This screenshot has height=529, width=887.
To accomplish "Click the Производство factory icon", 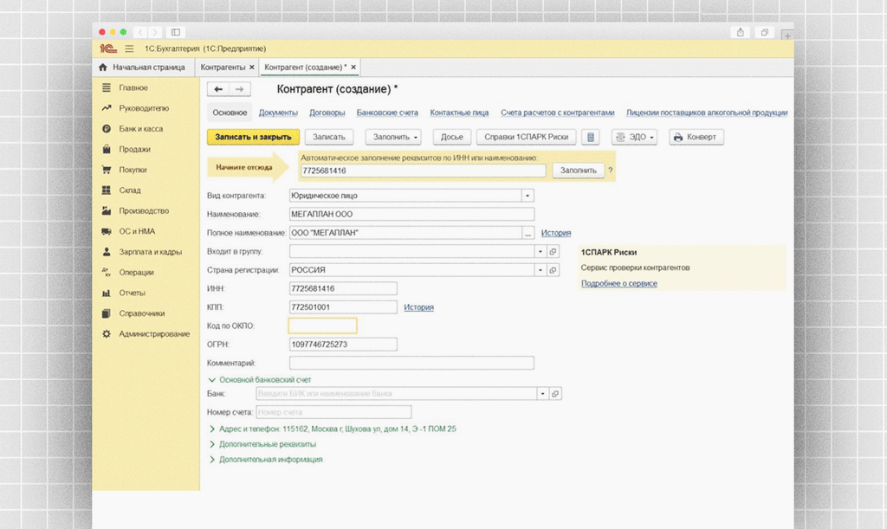I will (107, 210).
